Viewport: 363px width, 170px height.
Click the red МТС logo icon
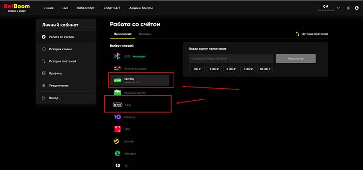tap(118, 129)
